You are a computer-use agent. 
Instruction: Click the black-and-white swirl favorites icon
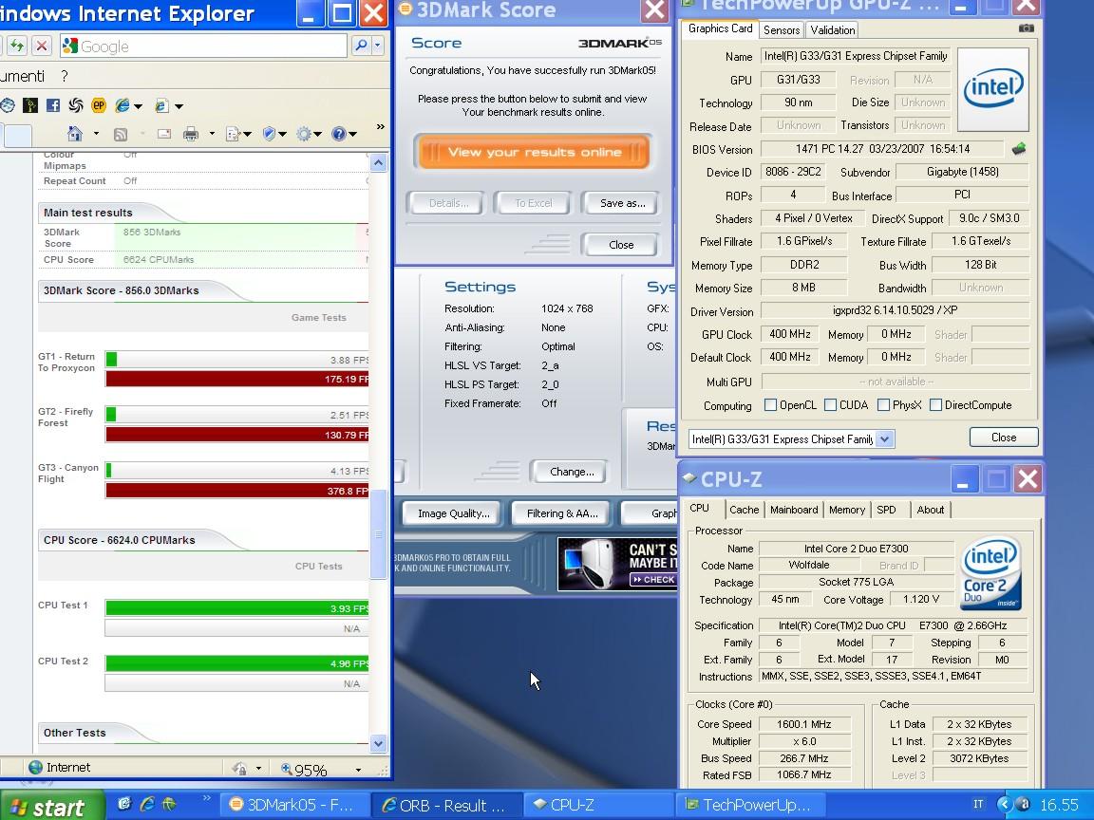click(75, 105)
